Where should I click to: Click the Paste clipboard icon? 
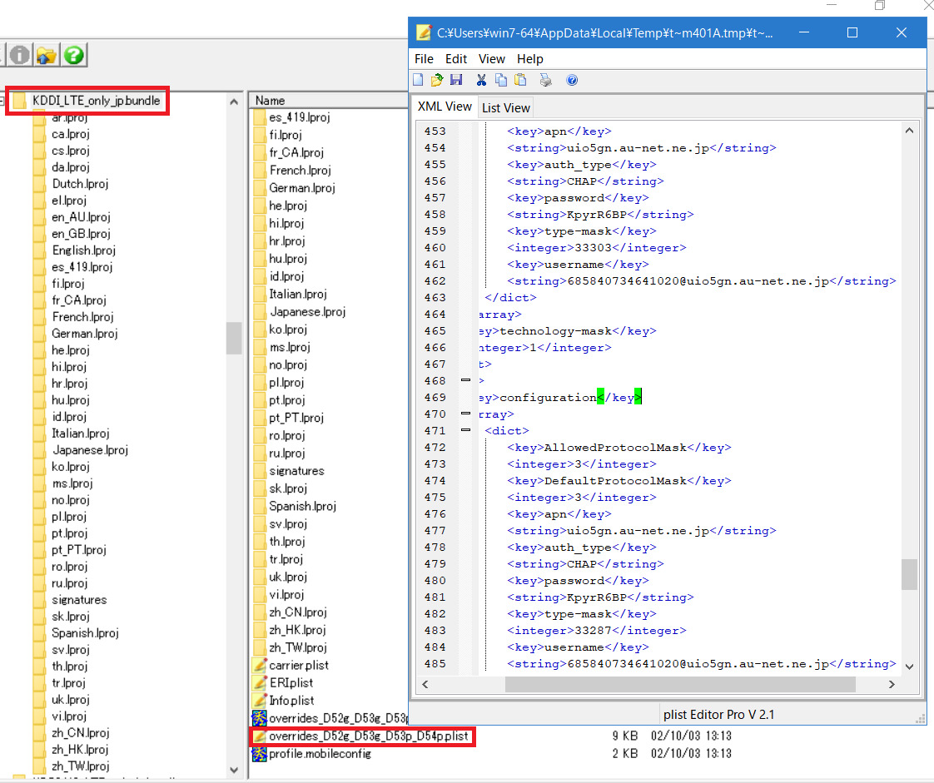coord(520,81)
